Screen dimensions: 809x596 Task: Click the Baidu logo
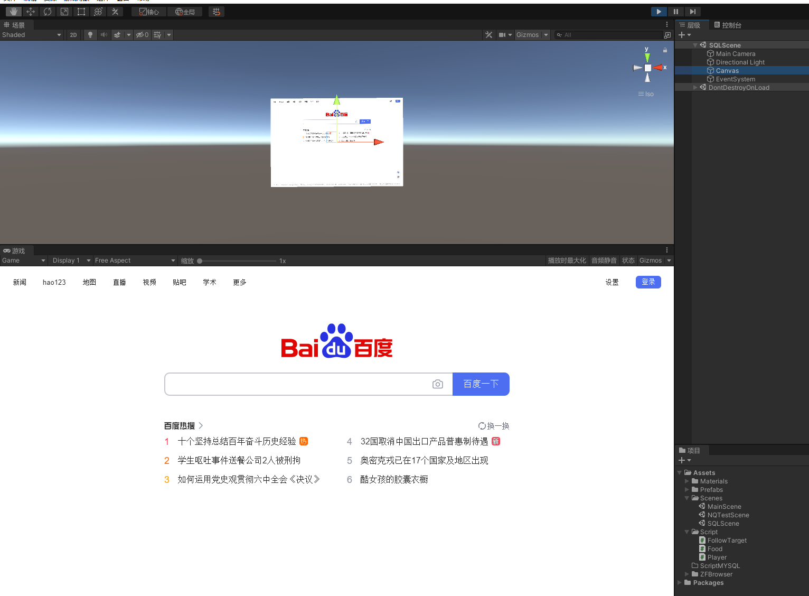click(x=337, y=341)
